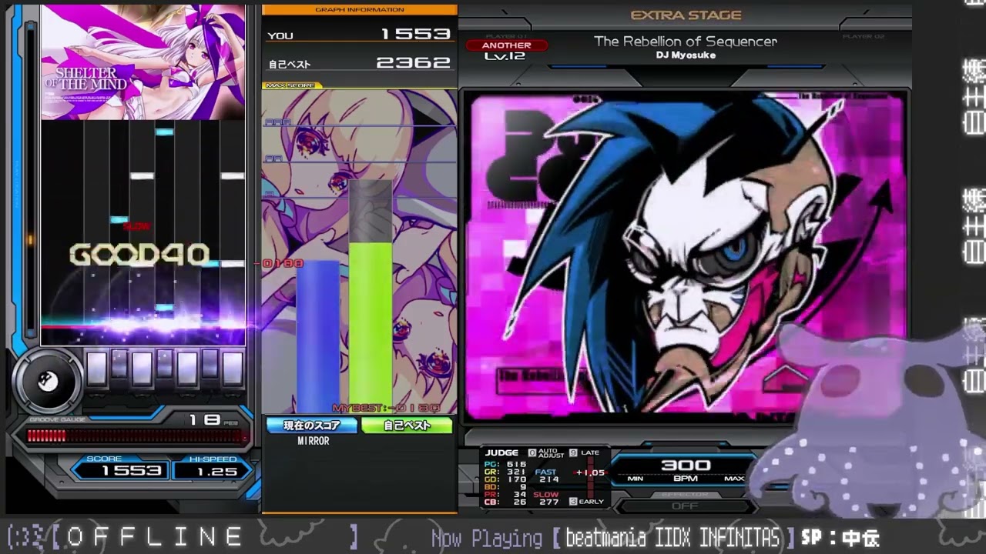Click the GOOD 40 judgement text
This screenshot has width=986, height=554.
click(139, 255)
